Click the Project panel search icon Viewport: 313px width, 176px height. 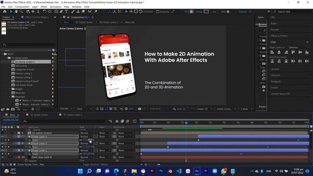coord(4,44)
